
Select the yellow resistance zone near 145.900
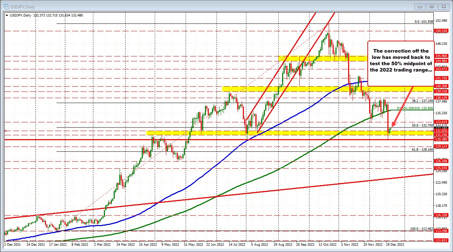click(316, 58)
